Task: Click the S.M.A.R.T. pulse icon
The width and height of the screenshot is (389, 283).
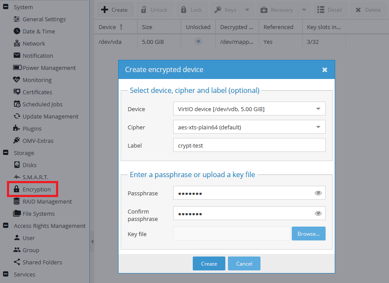Action: click(x=17, y=177)
